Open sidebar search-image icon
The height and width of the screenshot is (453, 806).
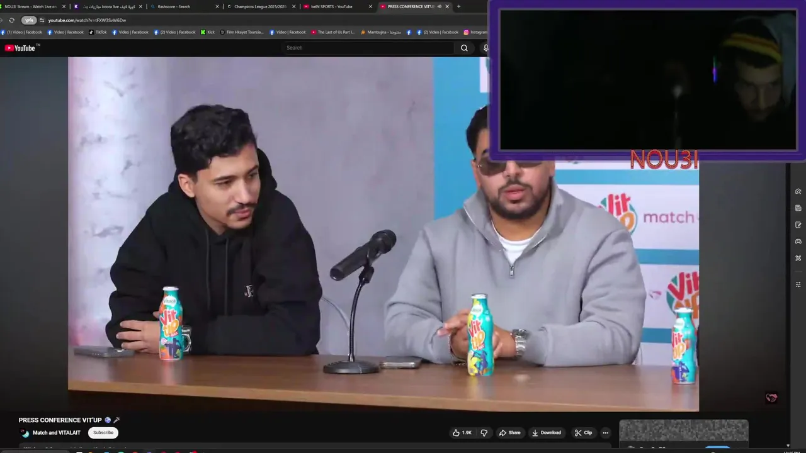click(798, 191)
